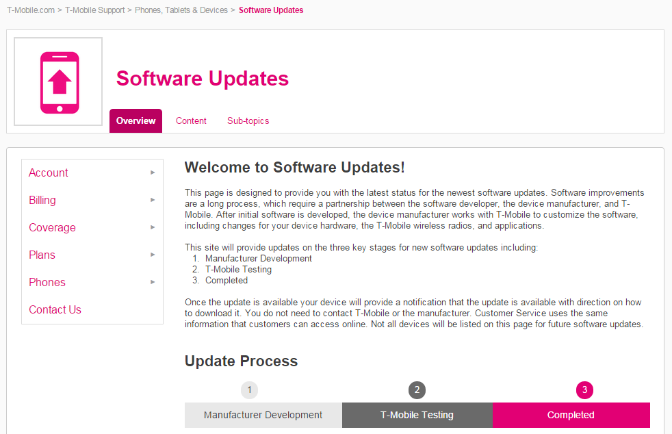Switch to the Overview tab
Viewport: 672px width, 434px height.
(136, 121)
